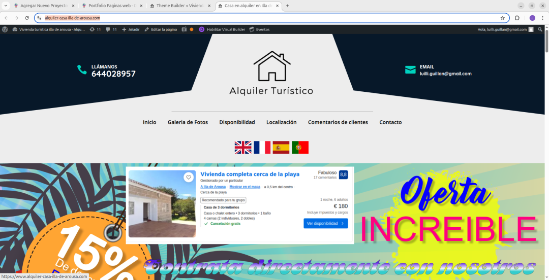Switch language with UK flag
This screenshot has height=280, width=549.
[243, 148]
